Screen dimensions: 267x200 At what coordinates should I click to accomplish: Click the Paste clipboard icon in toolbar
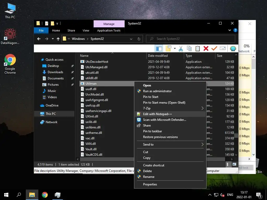[198, 49]
